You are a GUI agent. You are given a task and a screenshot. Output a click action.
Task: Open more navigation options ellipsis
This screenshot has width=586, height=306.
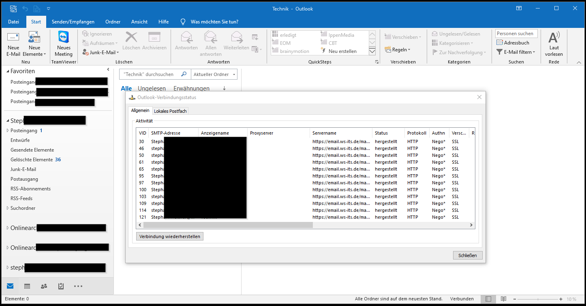[x=78, y=286]
